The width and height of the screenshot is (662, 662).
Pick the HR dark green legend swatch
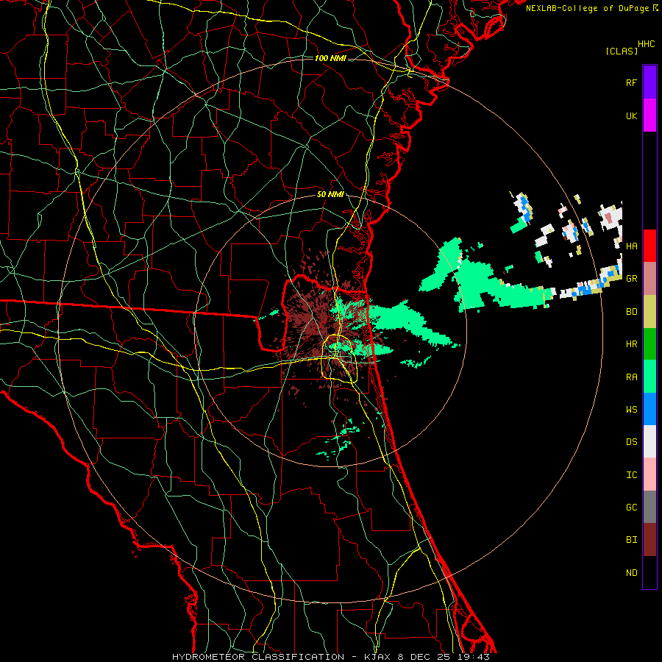click(649, 344)
